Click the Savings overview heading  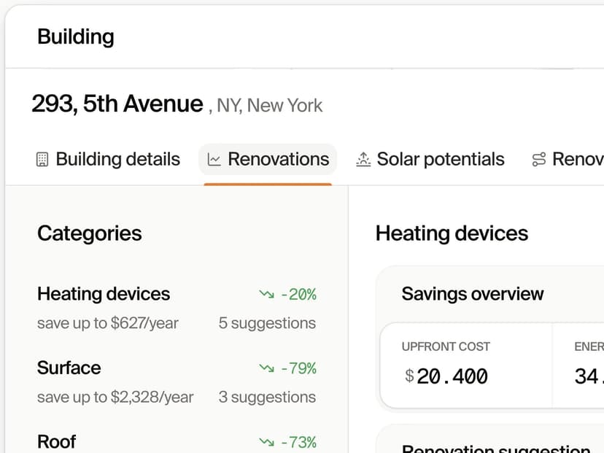click(473, 294)
